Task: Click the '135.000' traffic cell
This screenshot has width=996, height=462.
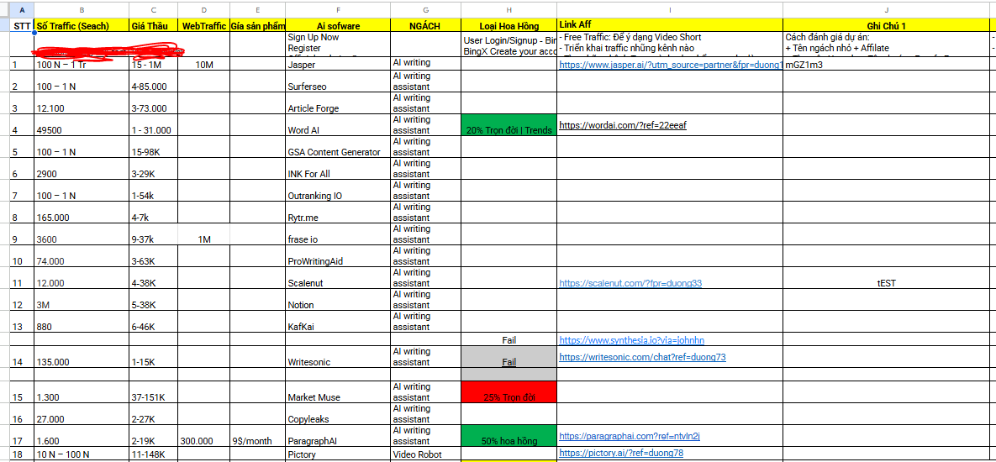Action: tap(82, 357)
